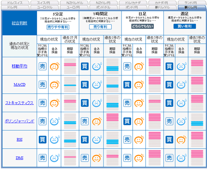The height and width of the screenshot is (169, 207).
Task: Click the 1時間足 ストキャスティクス buy signal icon
Action: coord(85,103)
